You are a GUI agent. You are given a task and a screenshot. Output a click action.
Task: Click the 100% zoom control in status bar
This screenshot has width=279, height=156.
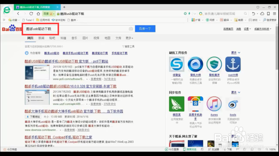click(x=271, y=149)
